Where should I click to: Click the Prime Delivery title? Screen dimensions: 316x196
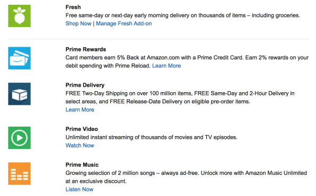click(x=85, y=85)
